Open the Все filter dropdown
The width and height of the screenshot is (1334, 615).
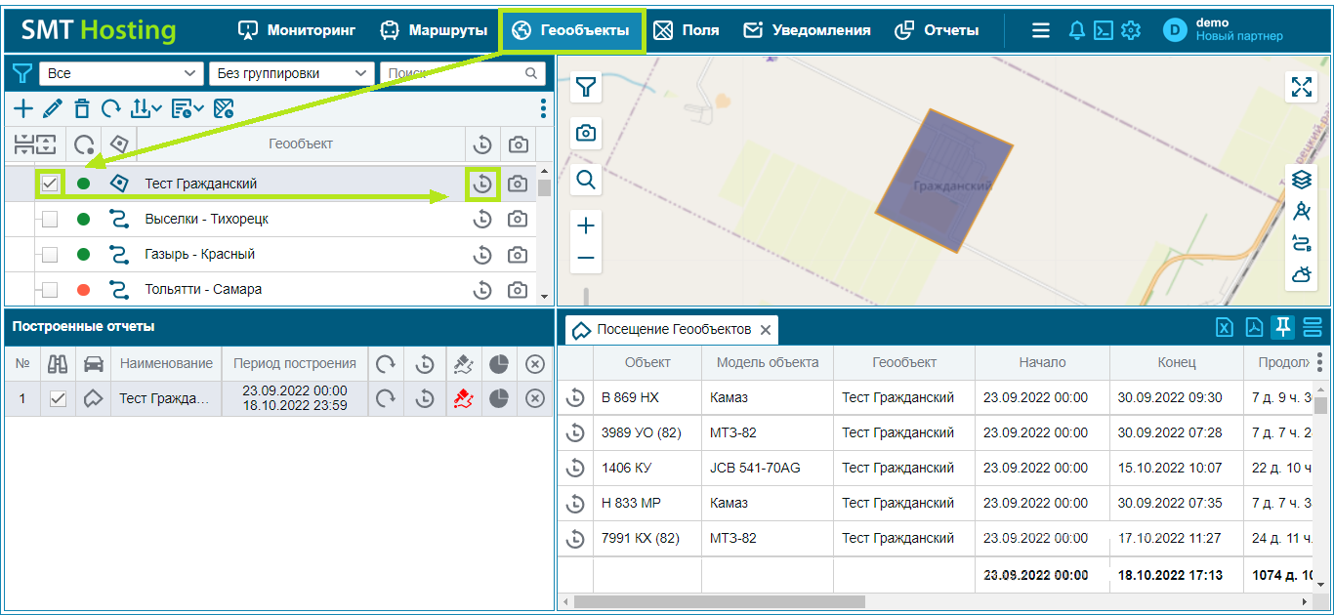(x=120, y=73)
